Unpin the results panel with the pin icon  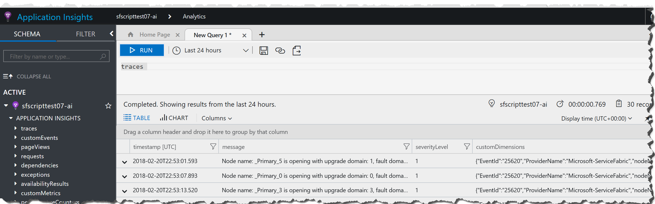coord(647,118)
